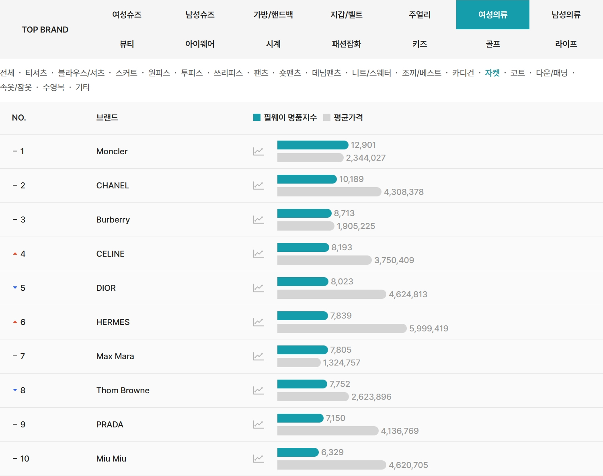The width and height of the screenshot is (603, 476).
Task: Filter by 원피스 subcategory
Action: tap(159, 73)
